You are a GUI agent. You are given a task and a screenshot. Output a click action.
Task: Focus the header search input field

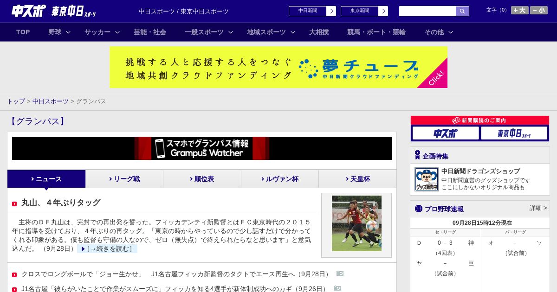[x=427, y=11]
